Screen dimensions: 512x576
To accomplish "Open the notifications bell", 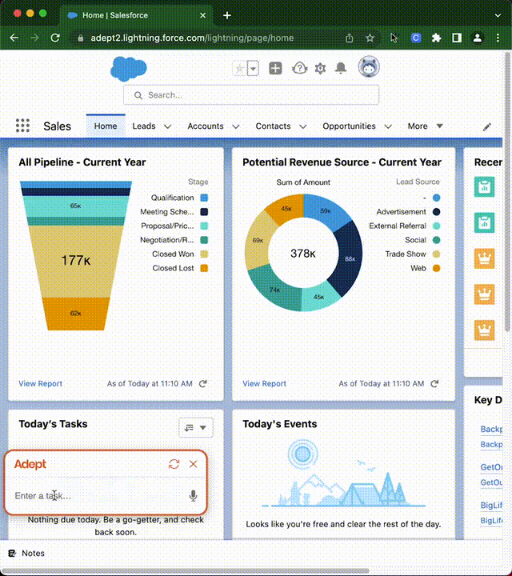I will click(x=341, y=68).
